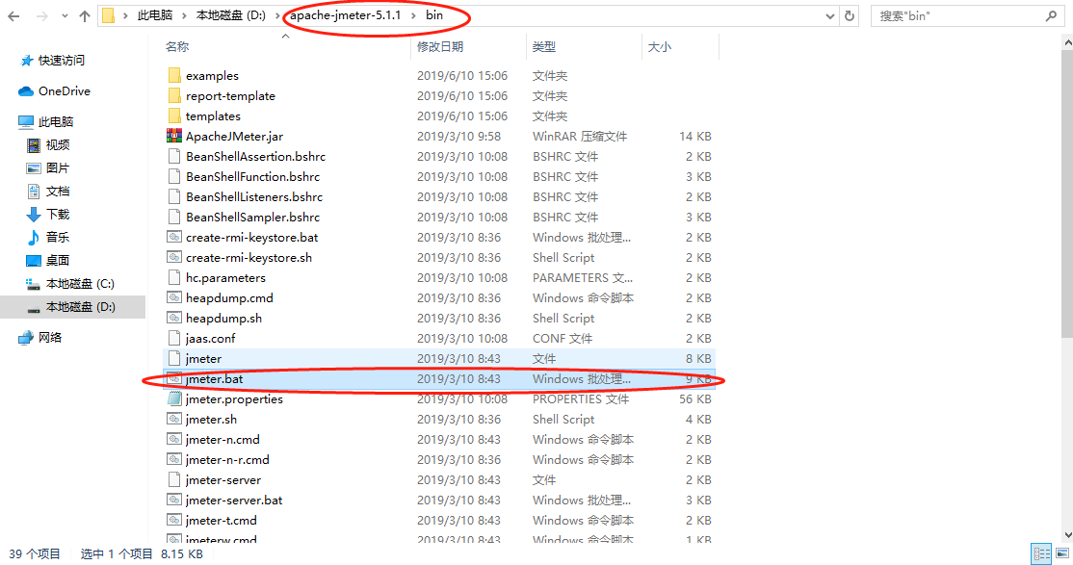Screen dimensions: 1073x565
Task: Click jmeter.properties file icon
Action: [x=174, y=398]
